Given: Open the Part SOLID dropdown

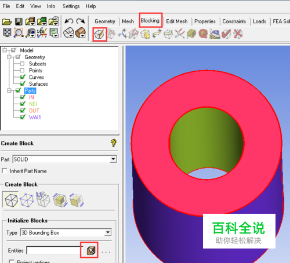Looking at the screenshot, I should pyautogui.click(x=113, y=159).
